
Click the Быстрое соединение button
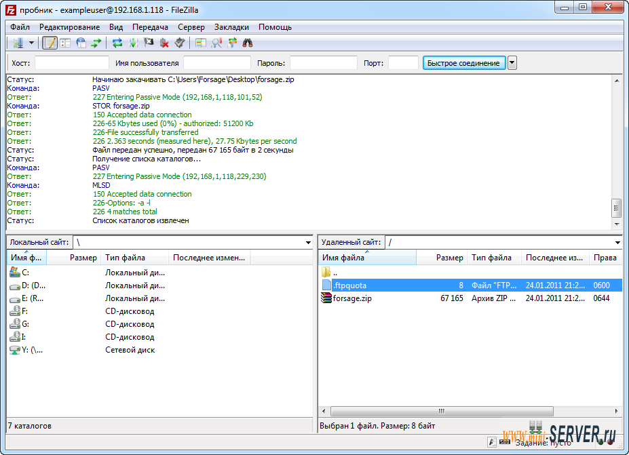coord(463,63)
